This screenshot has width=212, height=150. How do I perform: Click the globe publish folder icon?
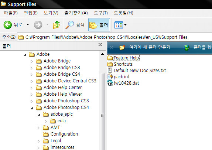click(x=187, y=47)
